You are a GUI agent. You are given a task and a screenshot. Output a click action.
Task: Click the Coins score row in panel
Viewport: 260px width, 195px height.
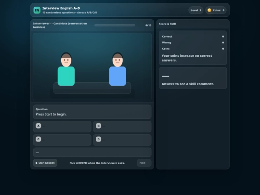pyautogui.click(x=193, y=49)
